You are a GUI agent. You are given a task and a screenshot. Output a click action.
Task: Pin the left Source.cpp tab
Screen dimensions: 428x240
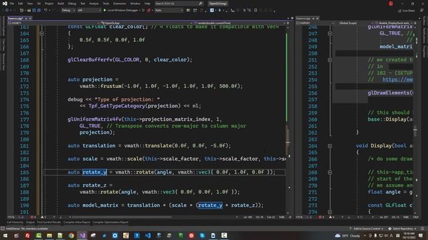click(26, 18)
